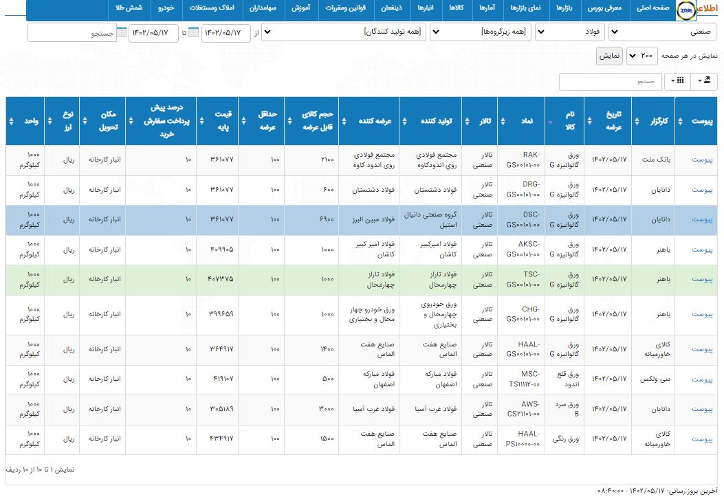This screenshot has width=724, height=499.
Task: Sort by حجم کالای قابل عرضه arrows
Action: coord(289,122)
